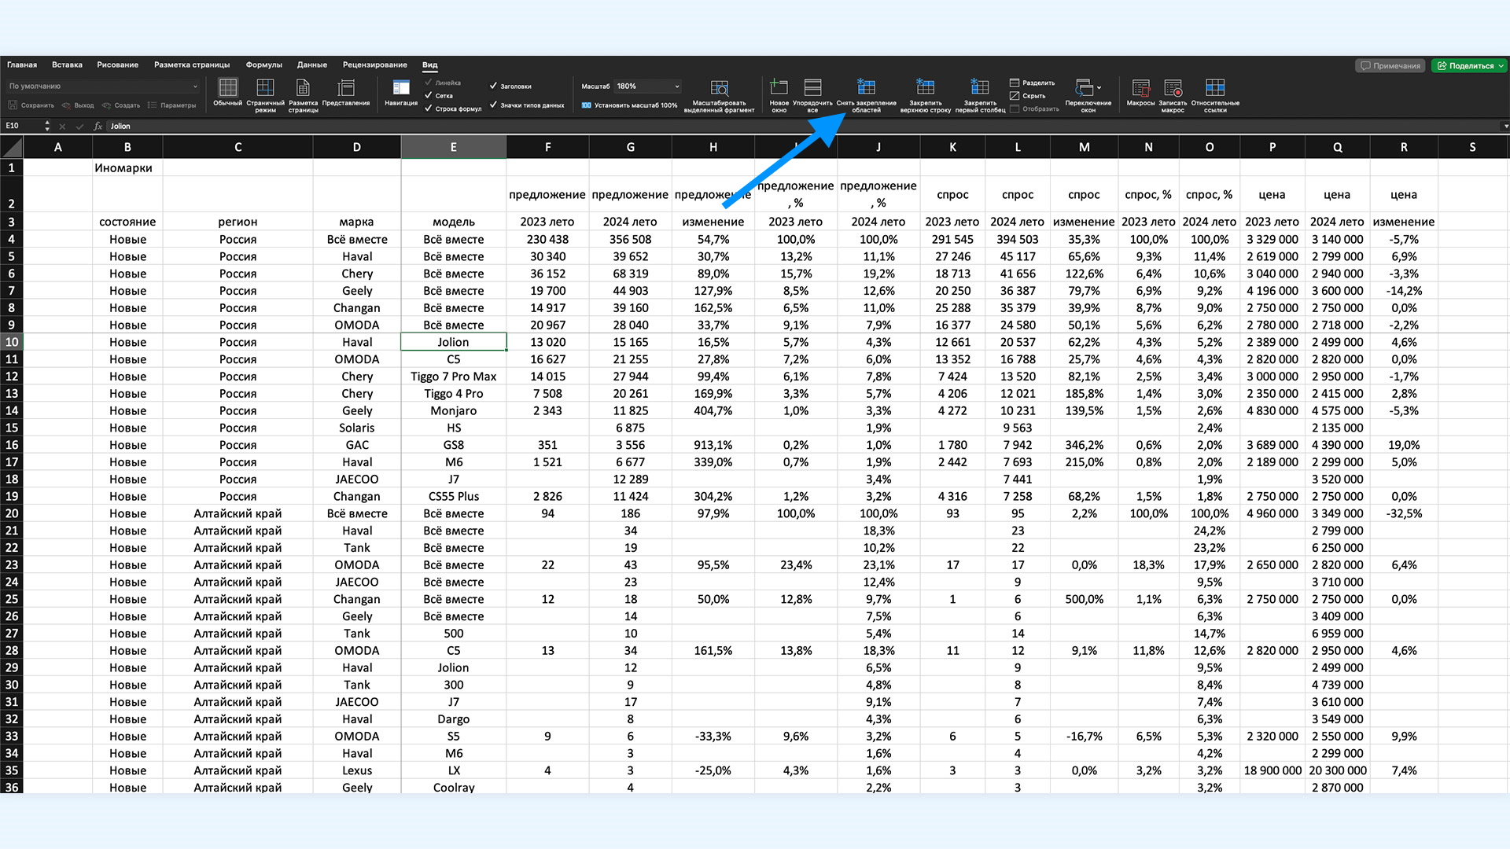Screen dimensions: 1510x849
Task: Click cell 913,1% in row 16
Action: point(713,445)
